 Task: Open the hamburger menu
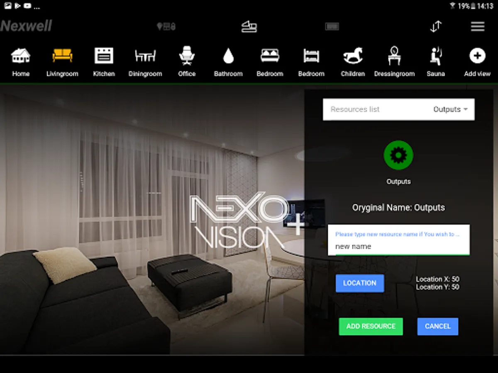pos(478,27)
